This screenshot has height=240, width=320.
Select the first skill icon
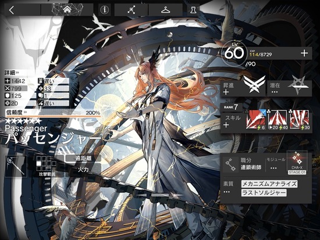coord(256,120)
